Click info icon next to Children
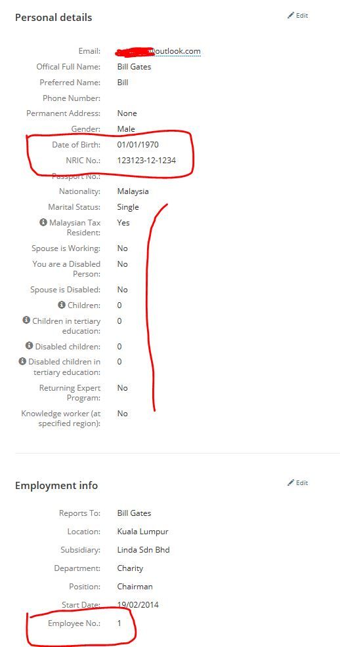 point(62,305)
